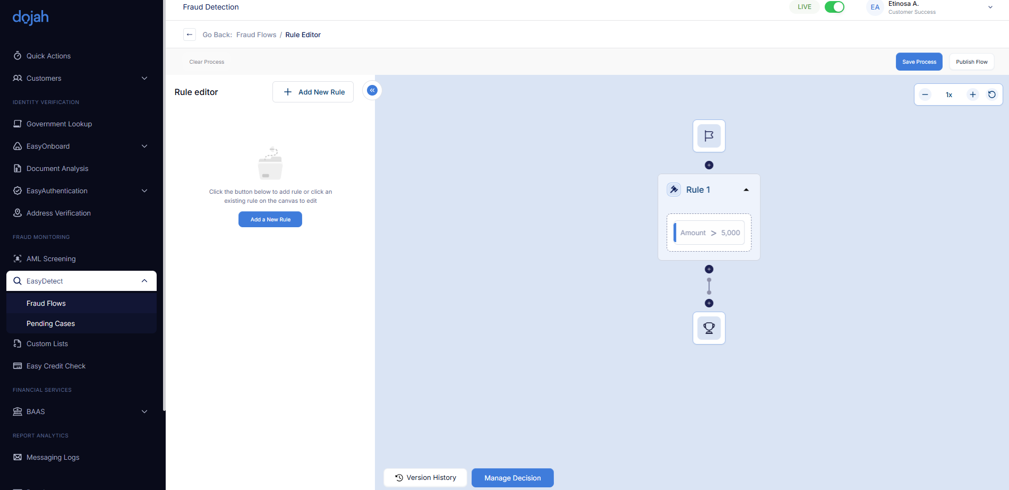Click the EA user avatar
The height and width of the screenshot is (490, 1009).
875,7
